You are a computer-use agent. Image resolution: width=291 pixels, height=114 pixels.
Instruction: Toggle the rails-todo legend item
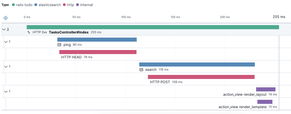[x=22, y=5]
